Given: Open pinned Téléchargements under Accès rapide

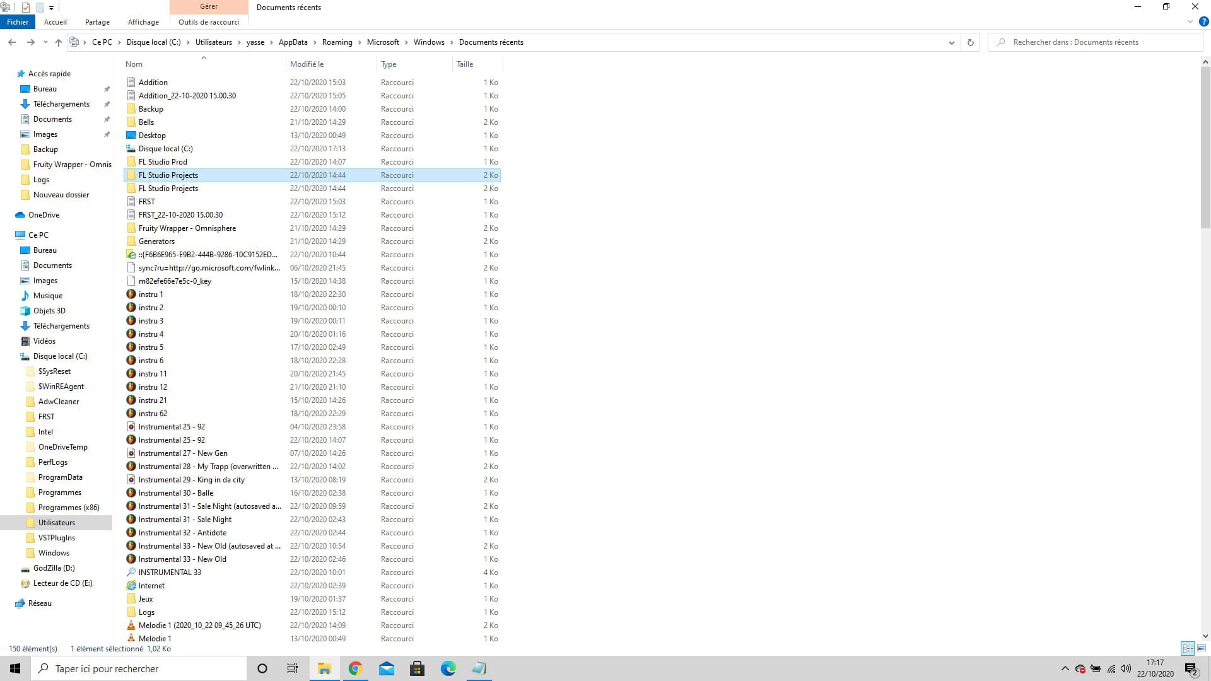Looking at the screenshot, I should click(61, 104).
